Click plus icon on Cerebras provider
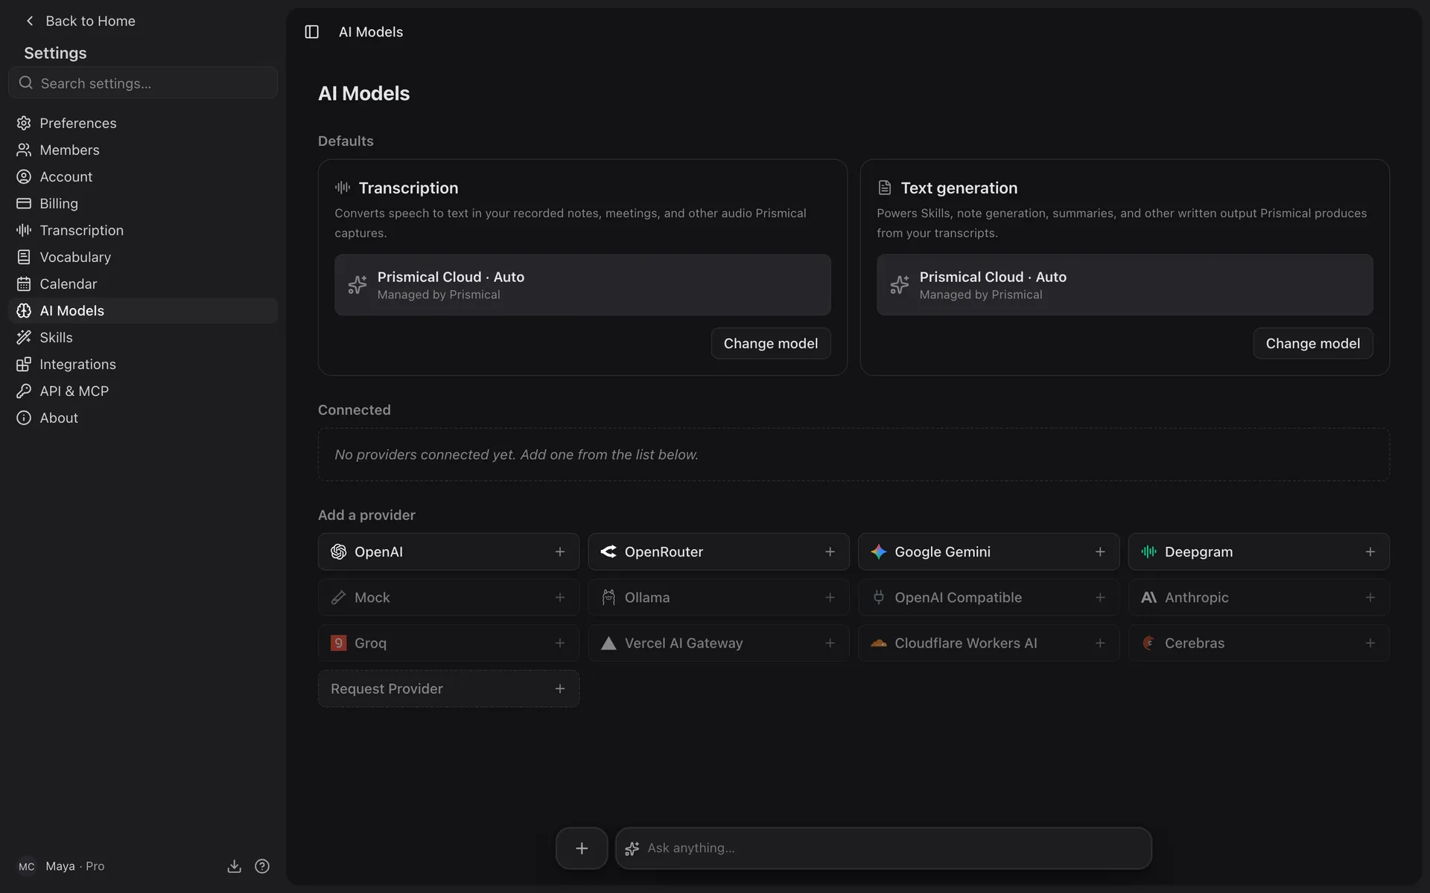 click(1370, 643)
